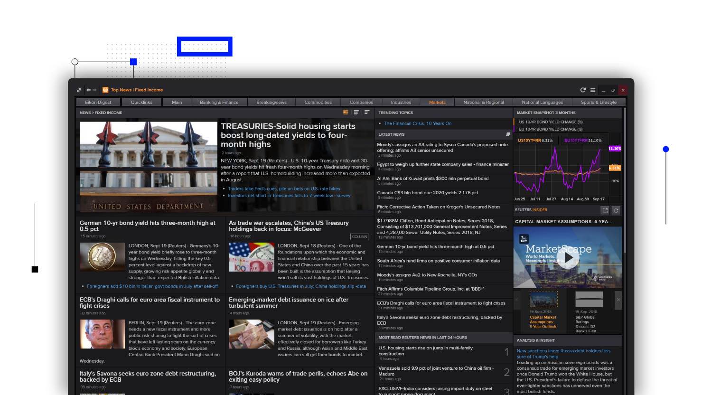Viewport: 702px width, 395px height.
Task: Open China's US Treasury McGeever column
Action: (289, 226)
